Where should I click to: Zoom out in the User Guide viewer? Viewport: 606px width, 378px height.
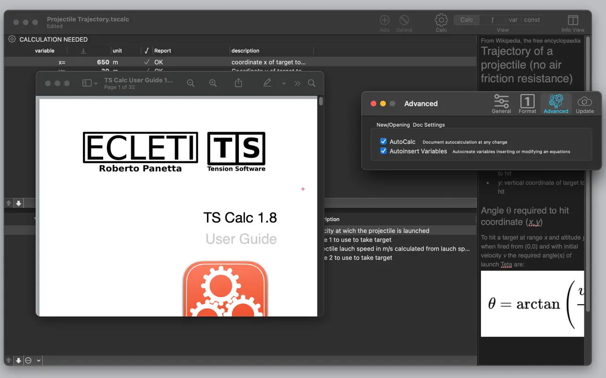(x=190, y=83)
